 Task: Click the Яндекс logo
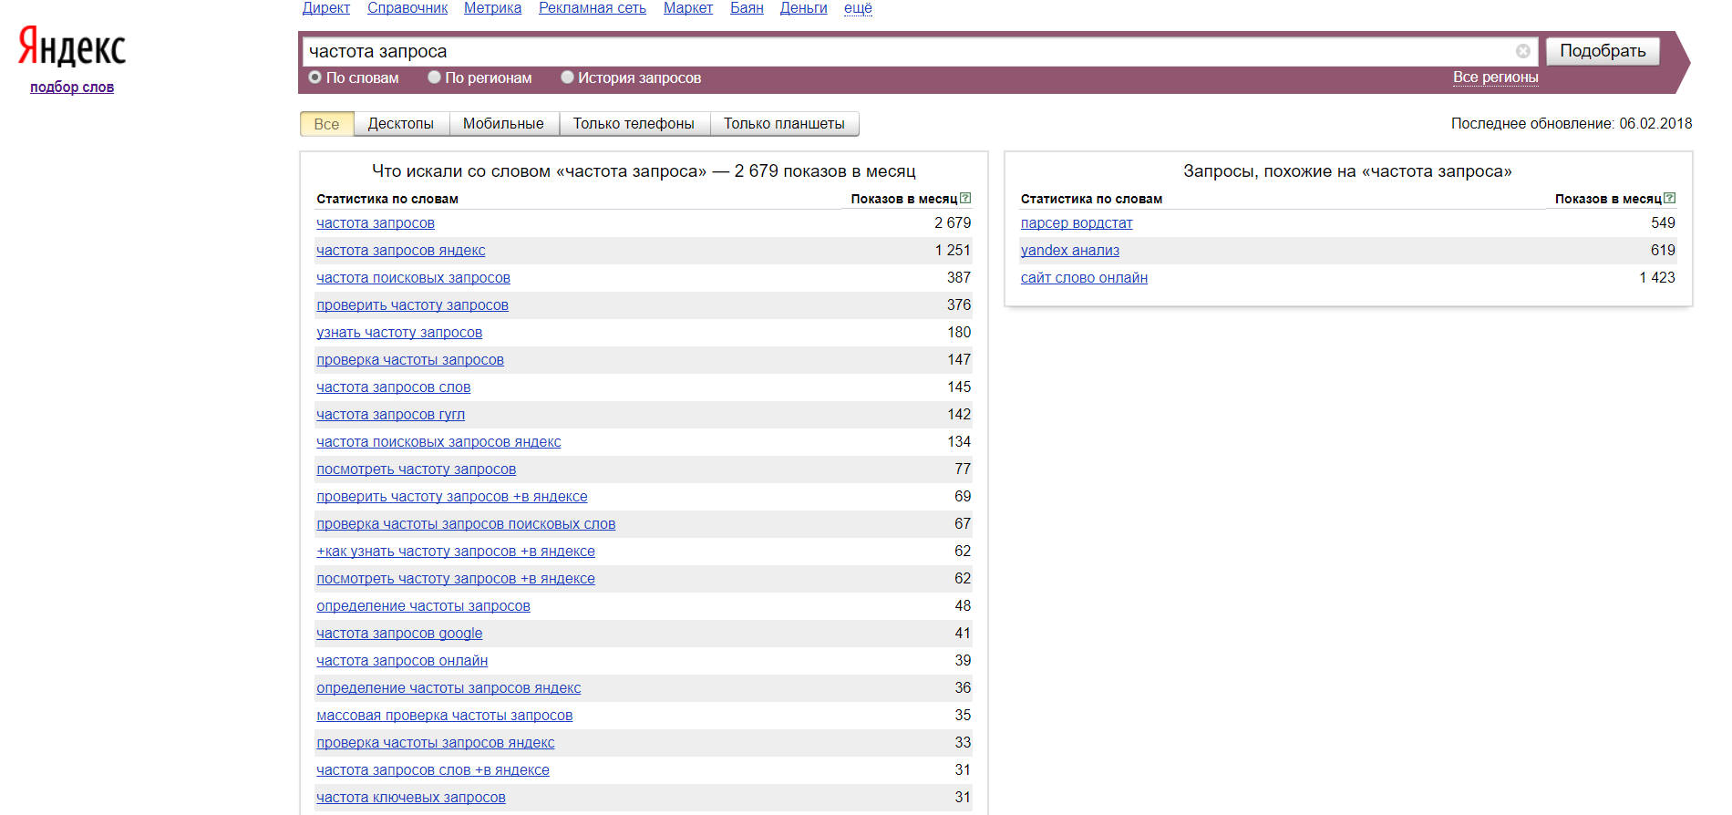(72, 46)
